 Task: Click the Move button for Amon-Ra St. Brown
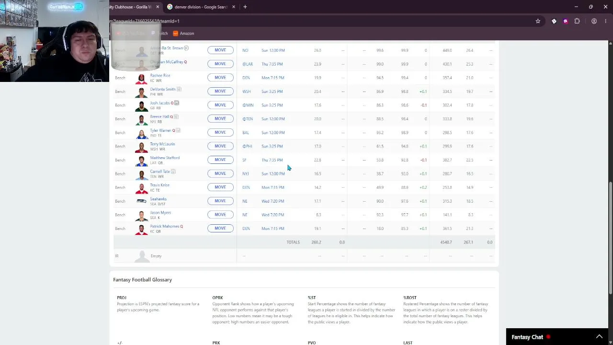(220, 50)
